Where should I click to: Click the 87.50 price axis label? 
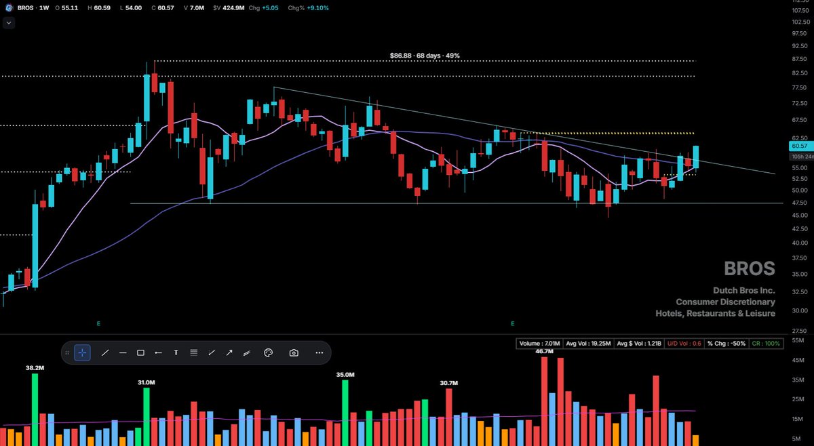(798, 58)
